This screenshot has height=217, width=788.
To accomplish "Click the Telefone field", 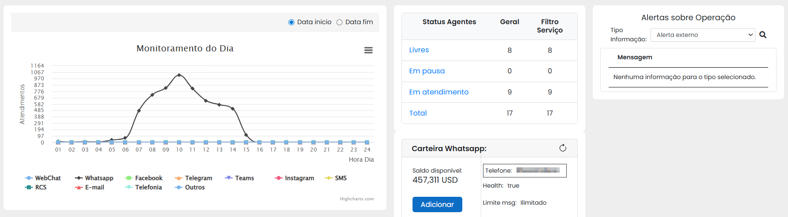I will [x=524, y=170].
